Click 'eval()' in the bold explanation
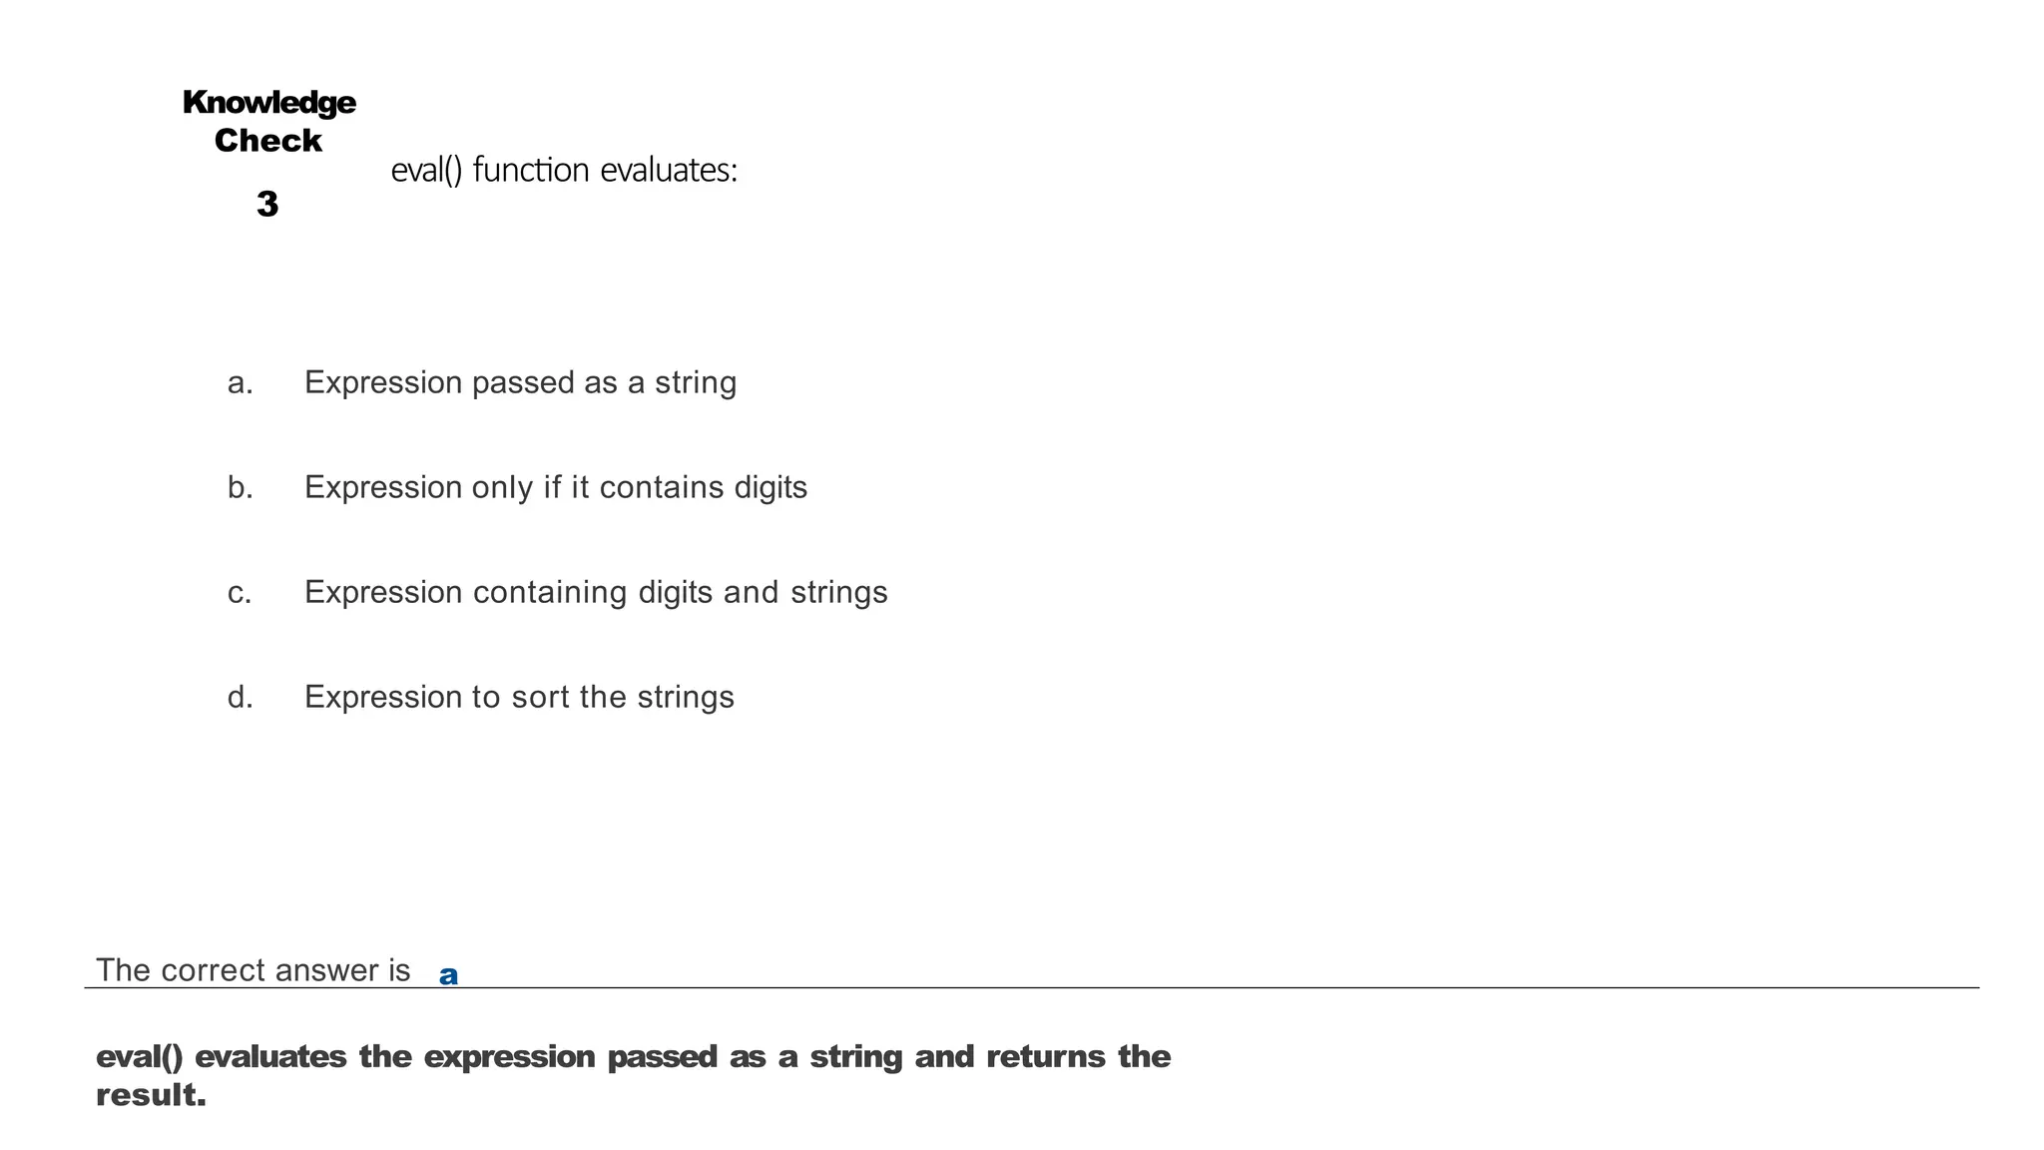The height and width of the screenshot is (1150, 2044). click(x=139, y=1056)
